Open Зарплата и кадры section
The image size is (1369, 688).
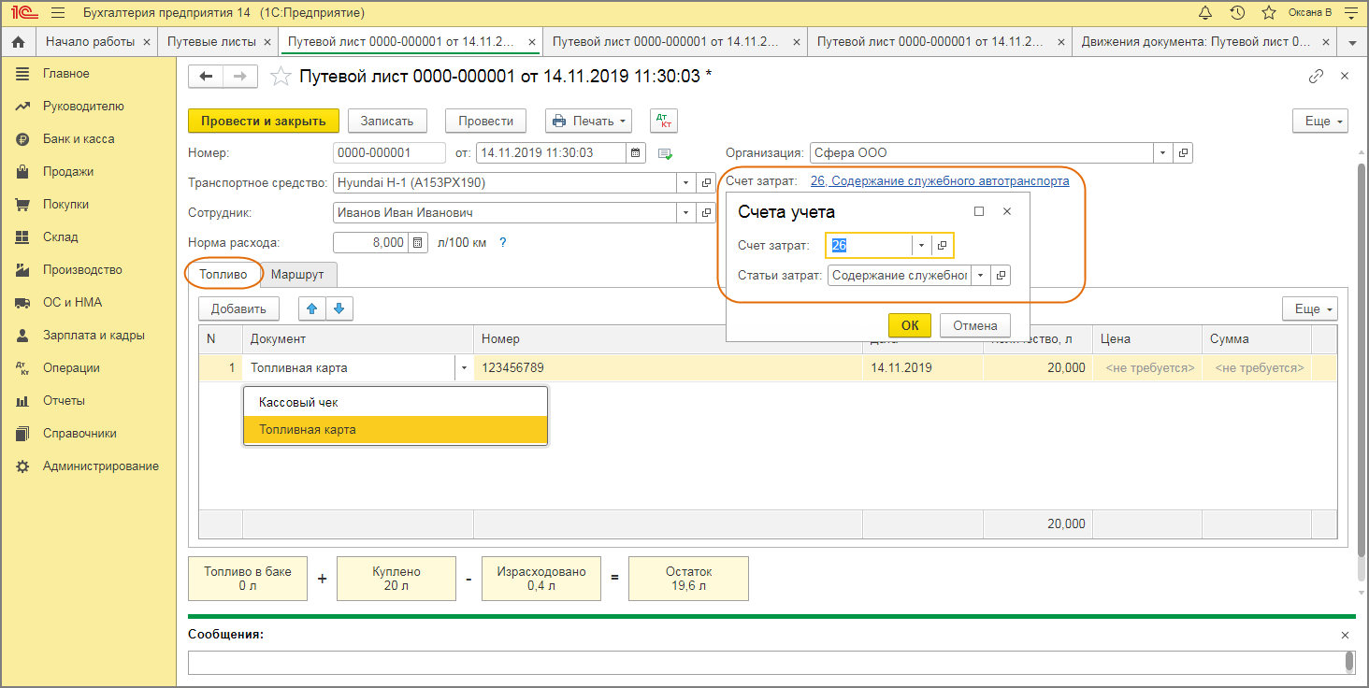(94, 335)
